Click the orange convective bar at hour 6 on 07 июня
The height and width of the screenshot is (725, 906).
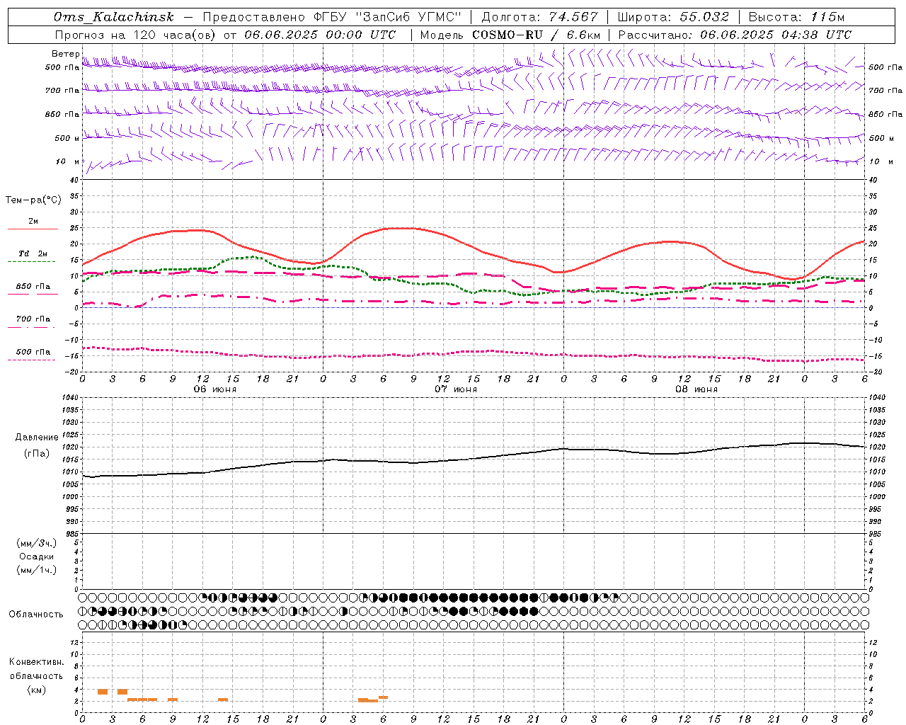click(383, 697)
